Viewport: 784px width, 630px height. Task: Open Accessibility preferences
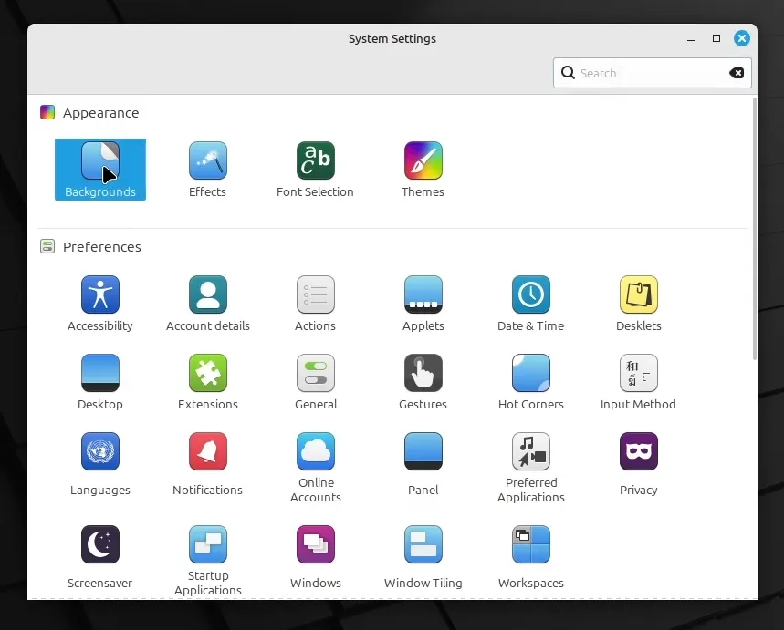pos(100,301)
